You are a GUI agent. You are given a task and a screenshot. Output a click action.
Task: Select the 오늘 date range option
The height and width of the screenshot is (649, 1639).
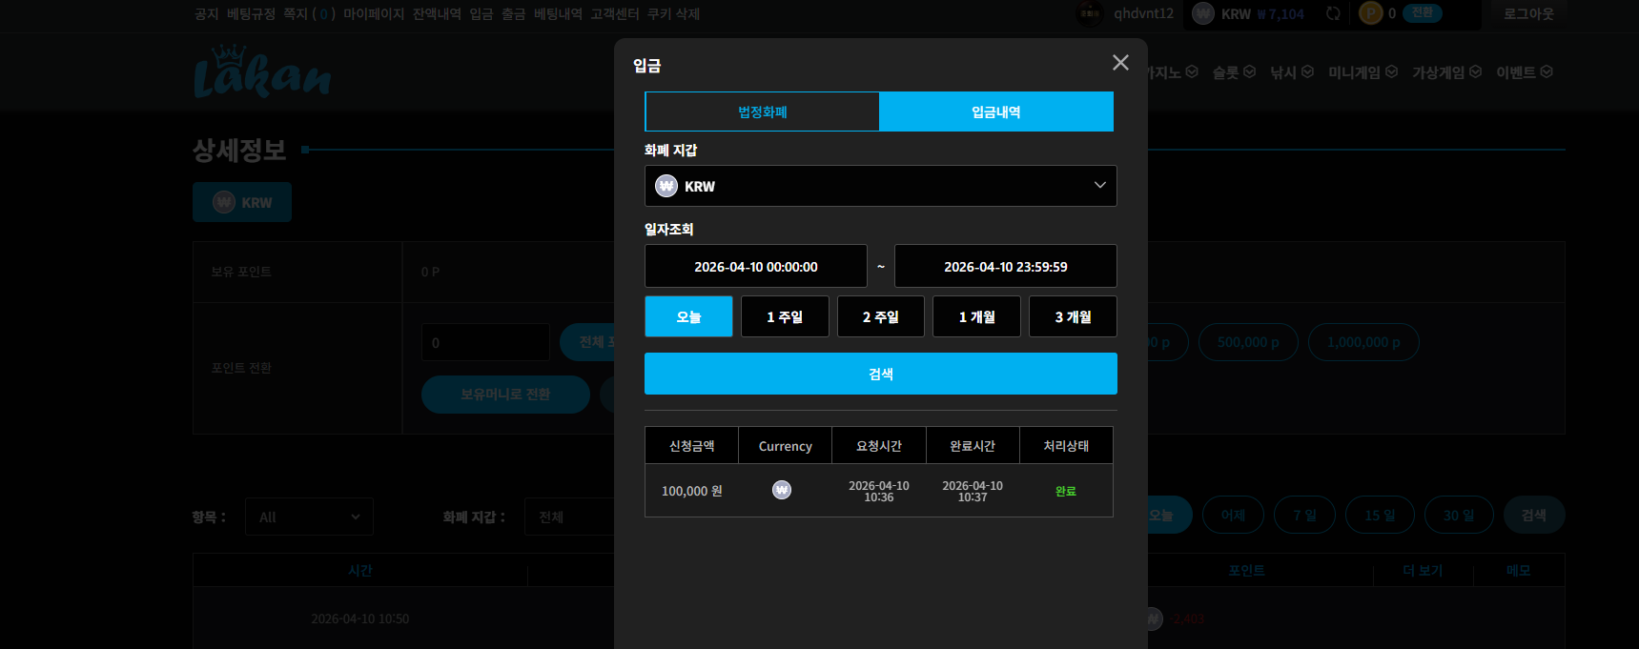[688, 316]
